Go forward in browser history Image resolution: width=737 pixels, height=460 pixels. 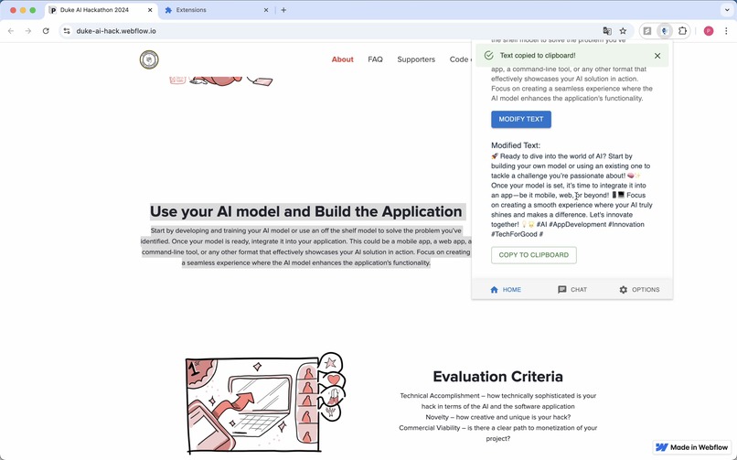click(28, 31)
